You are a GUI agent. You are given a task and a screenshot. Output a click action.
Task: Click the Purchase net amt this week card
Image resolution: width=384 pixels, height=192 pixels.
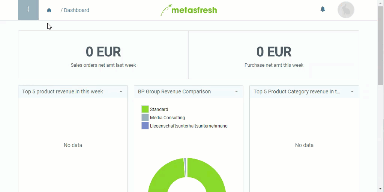point(274,55)
